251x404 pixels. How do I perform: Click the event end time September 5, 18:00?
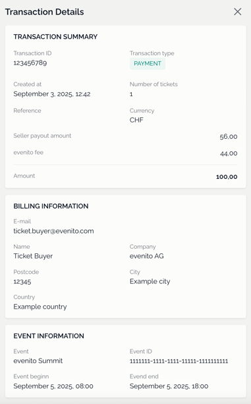(x=169, y=386)
